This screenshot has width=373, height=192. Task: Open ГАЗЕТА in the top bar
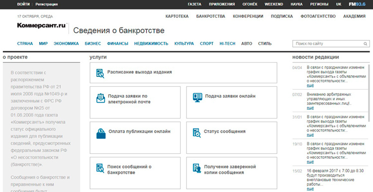click(194, 4)
